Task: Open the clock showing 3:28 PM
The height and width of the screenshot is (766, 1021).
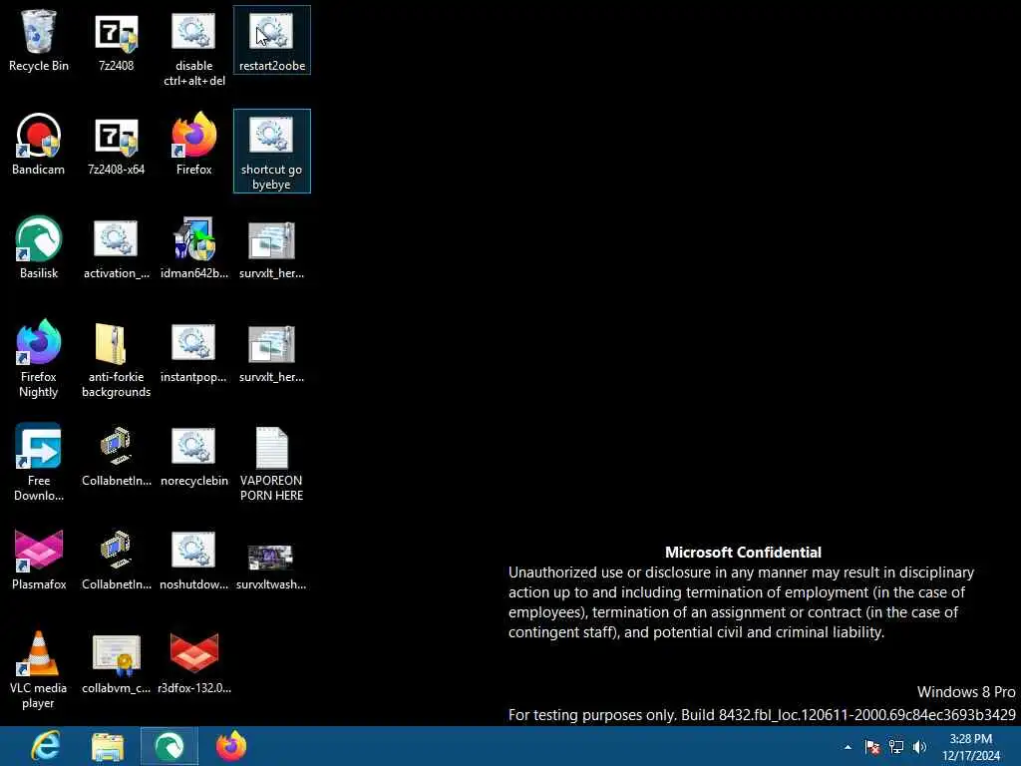Action: pyautogui.click(x=971, y=747)
